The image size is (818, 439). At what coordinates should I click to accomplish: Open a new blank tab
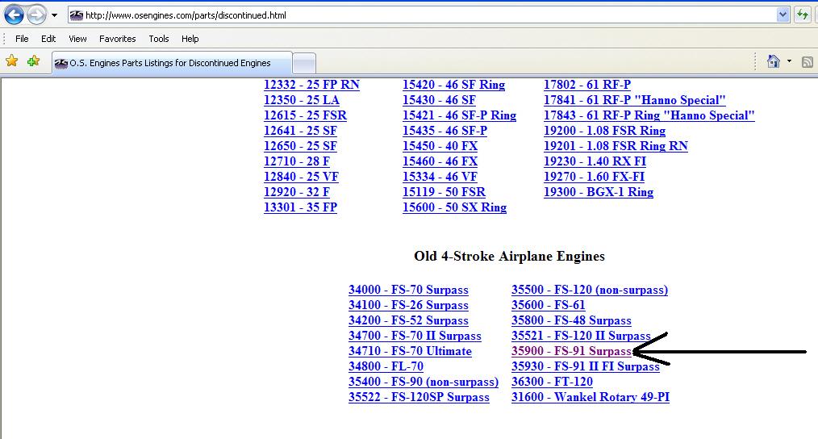point(303,63)
